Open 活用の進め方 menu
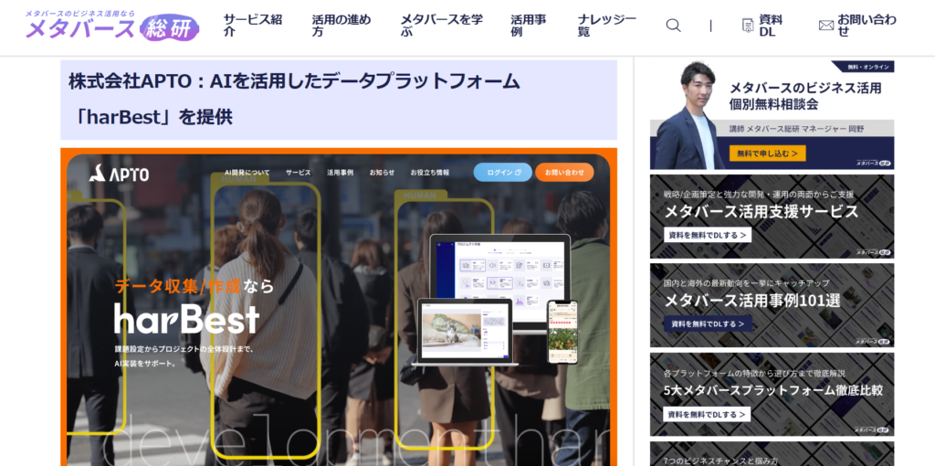This screenshot has height=466, width=935. pyautogui.click(x=341, y=25)
